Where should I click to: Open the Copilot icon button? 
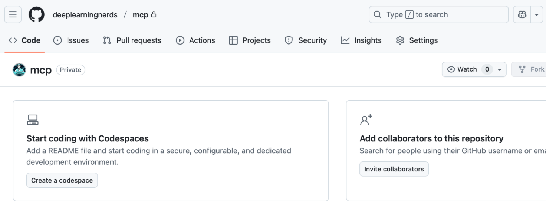pyautogui.click(x=522, y=14)
